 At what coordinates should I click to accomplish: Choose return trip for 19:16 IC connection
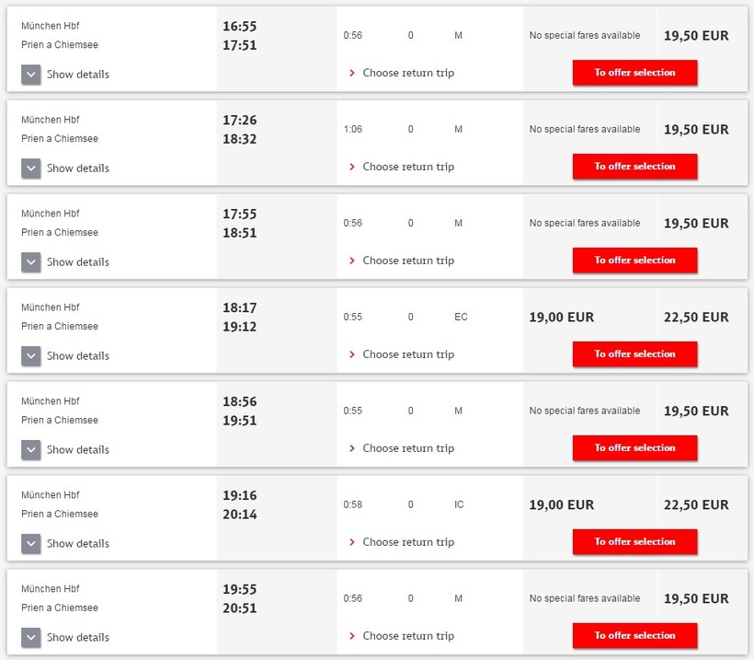[x=407, y=542]
